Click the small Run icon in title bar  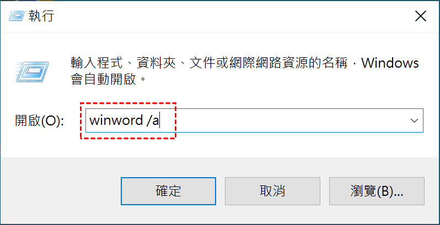click(x=17, y=16)
